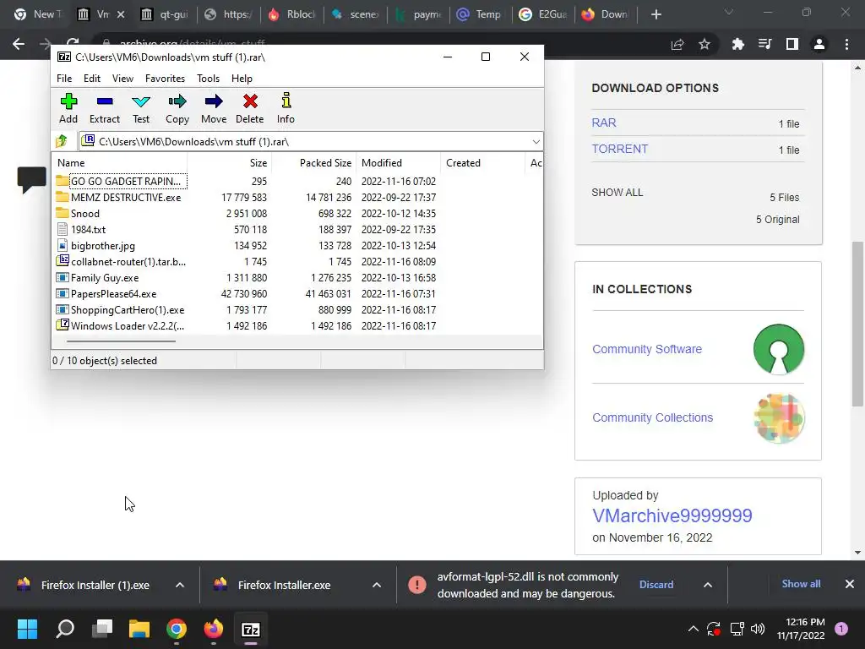The height and width of the screenshot is (649, 865).
Task: Open uploader VMarchive9999999 profile
Action: tap(672, 515)
